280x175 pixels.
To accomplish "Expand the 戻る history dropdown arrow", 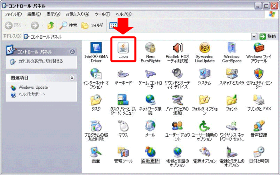I will tap(26, 26).
